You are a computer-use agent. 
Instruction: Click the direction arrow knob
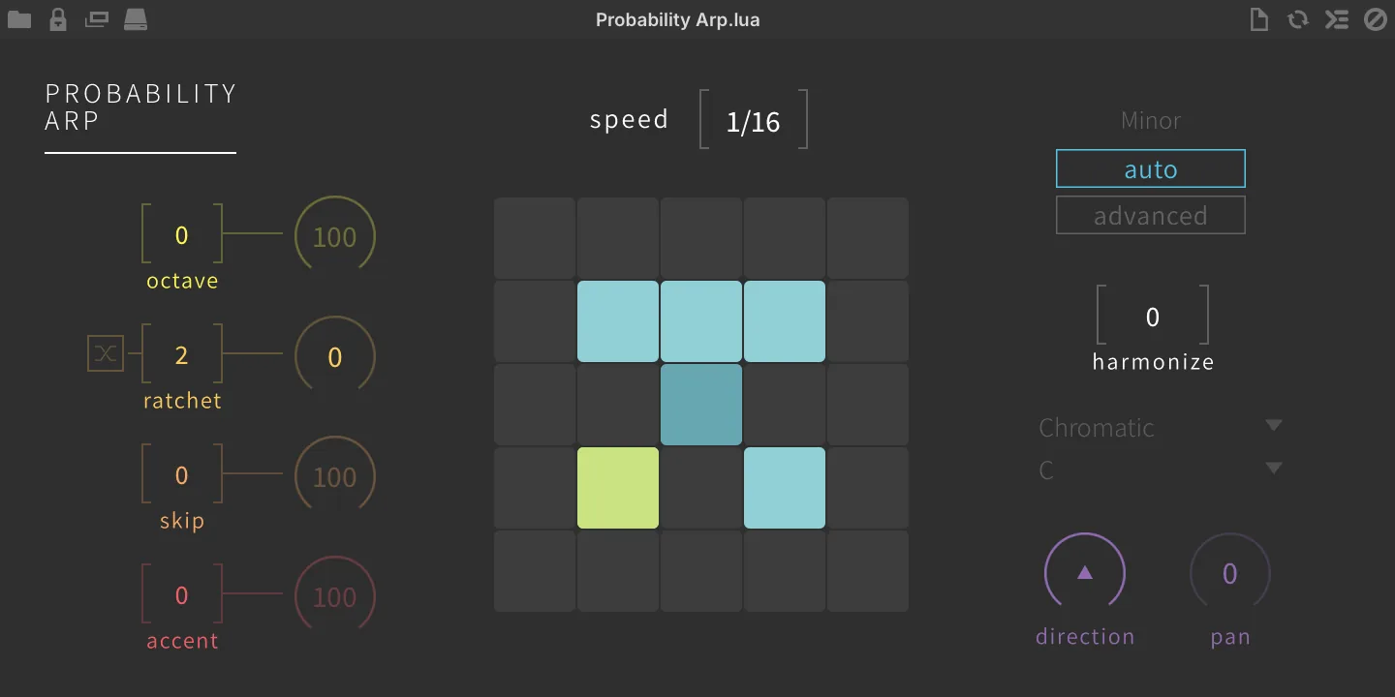1085,573
